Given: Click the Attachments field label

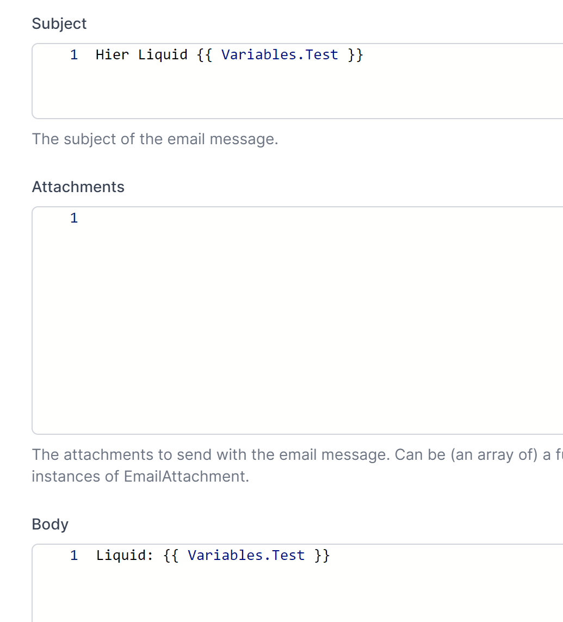Looking at the screenshot, I should pos(78,187).
